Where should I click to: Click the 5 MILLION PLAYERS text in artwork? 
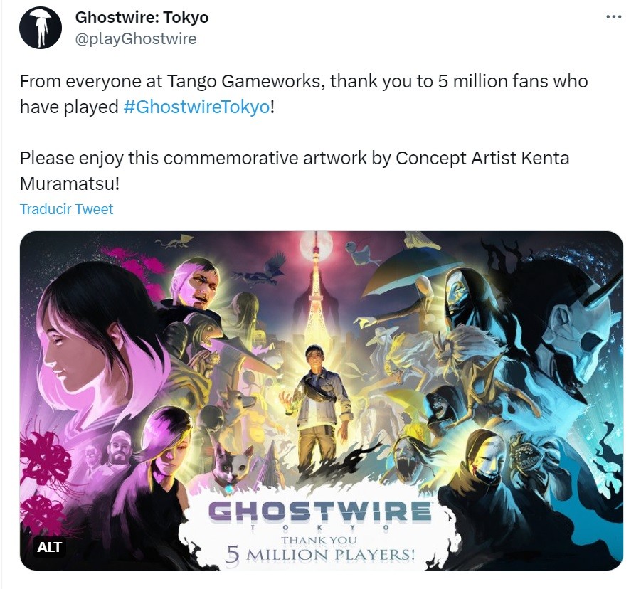coord(320,555)
